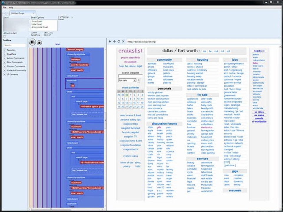Open the 'for sale' search category dropdown
Screen dimensions: 283x212
click(127, 80)
